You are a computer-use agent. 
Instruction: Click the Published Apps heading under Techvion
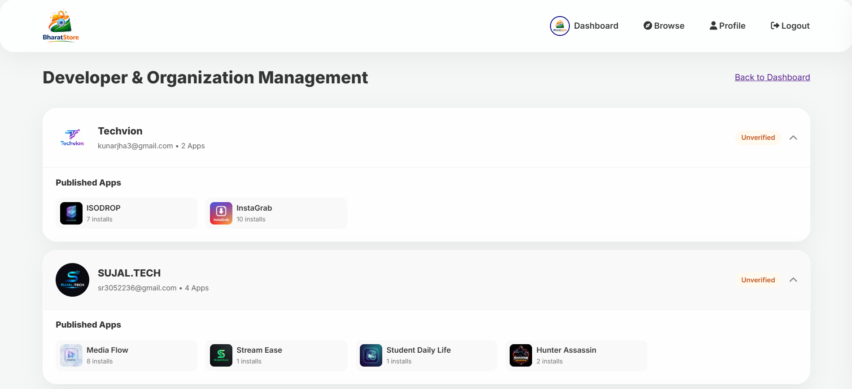click(x=88, y=183)
